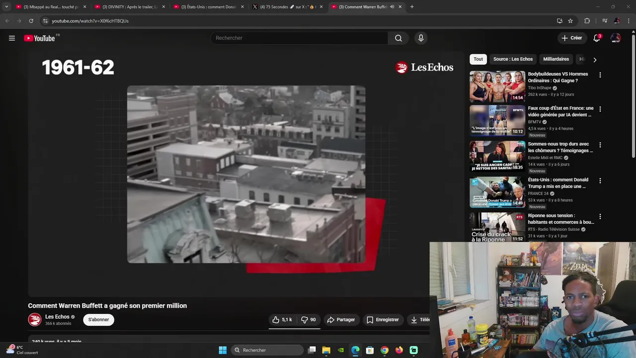Open the weather widget showing 6°C

click(x=22, y=350)
